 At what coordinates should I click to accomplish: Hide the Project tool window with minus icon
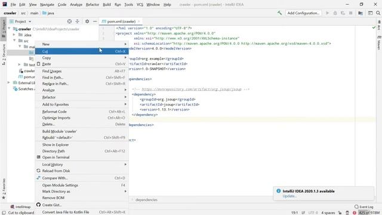95,21
